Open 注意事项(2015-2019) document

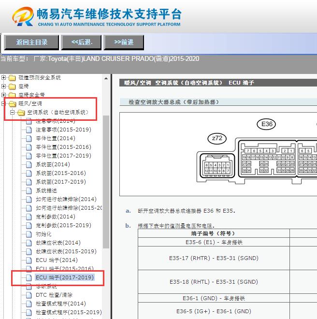pos(63,130)
